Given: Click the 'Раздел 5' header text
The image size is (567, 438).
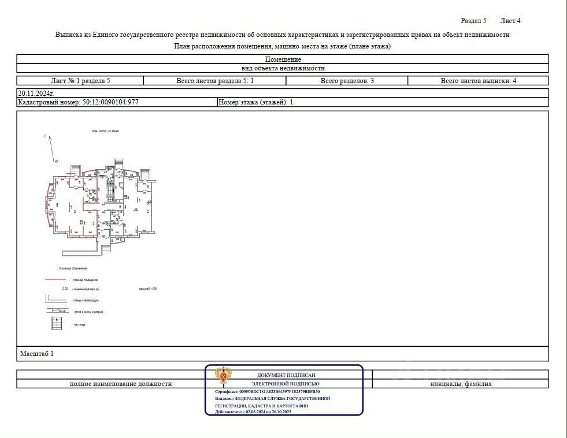Looking at the screenshot, I should tap(473, 21).
